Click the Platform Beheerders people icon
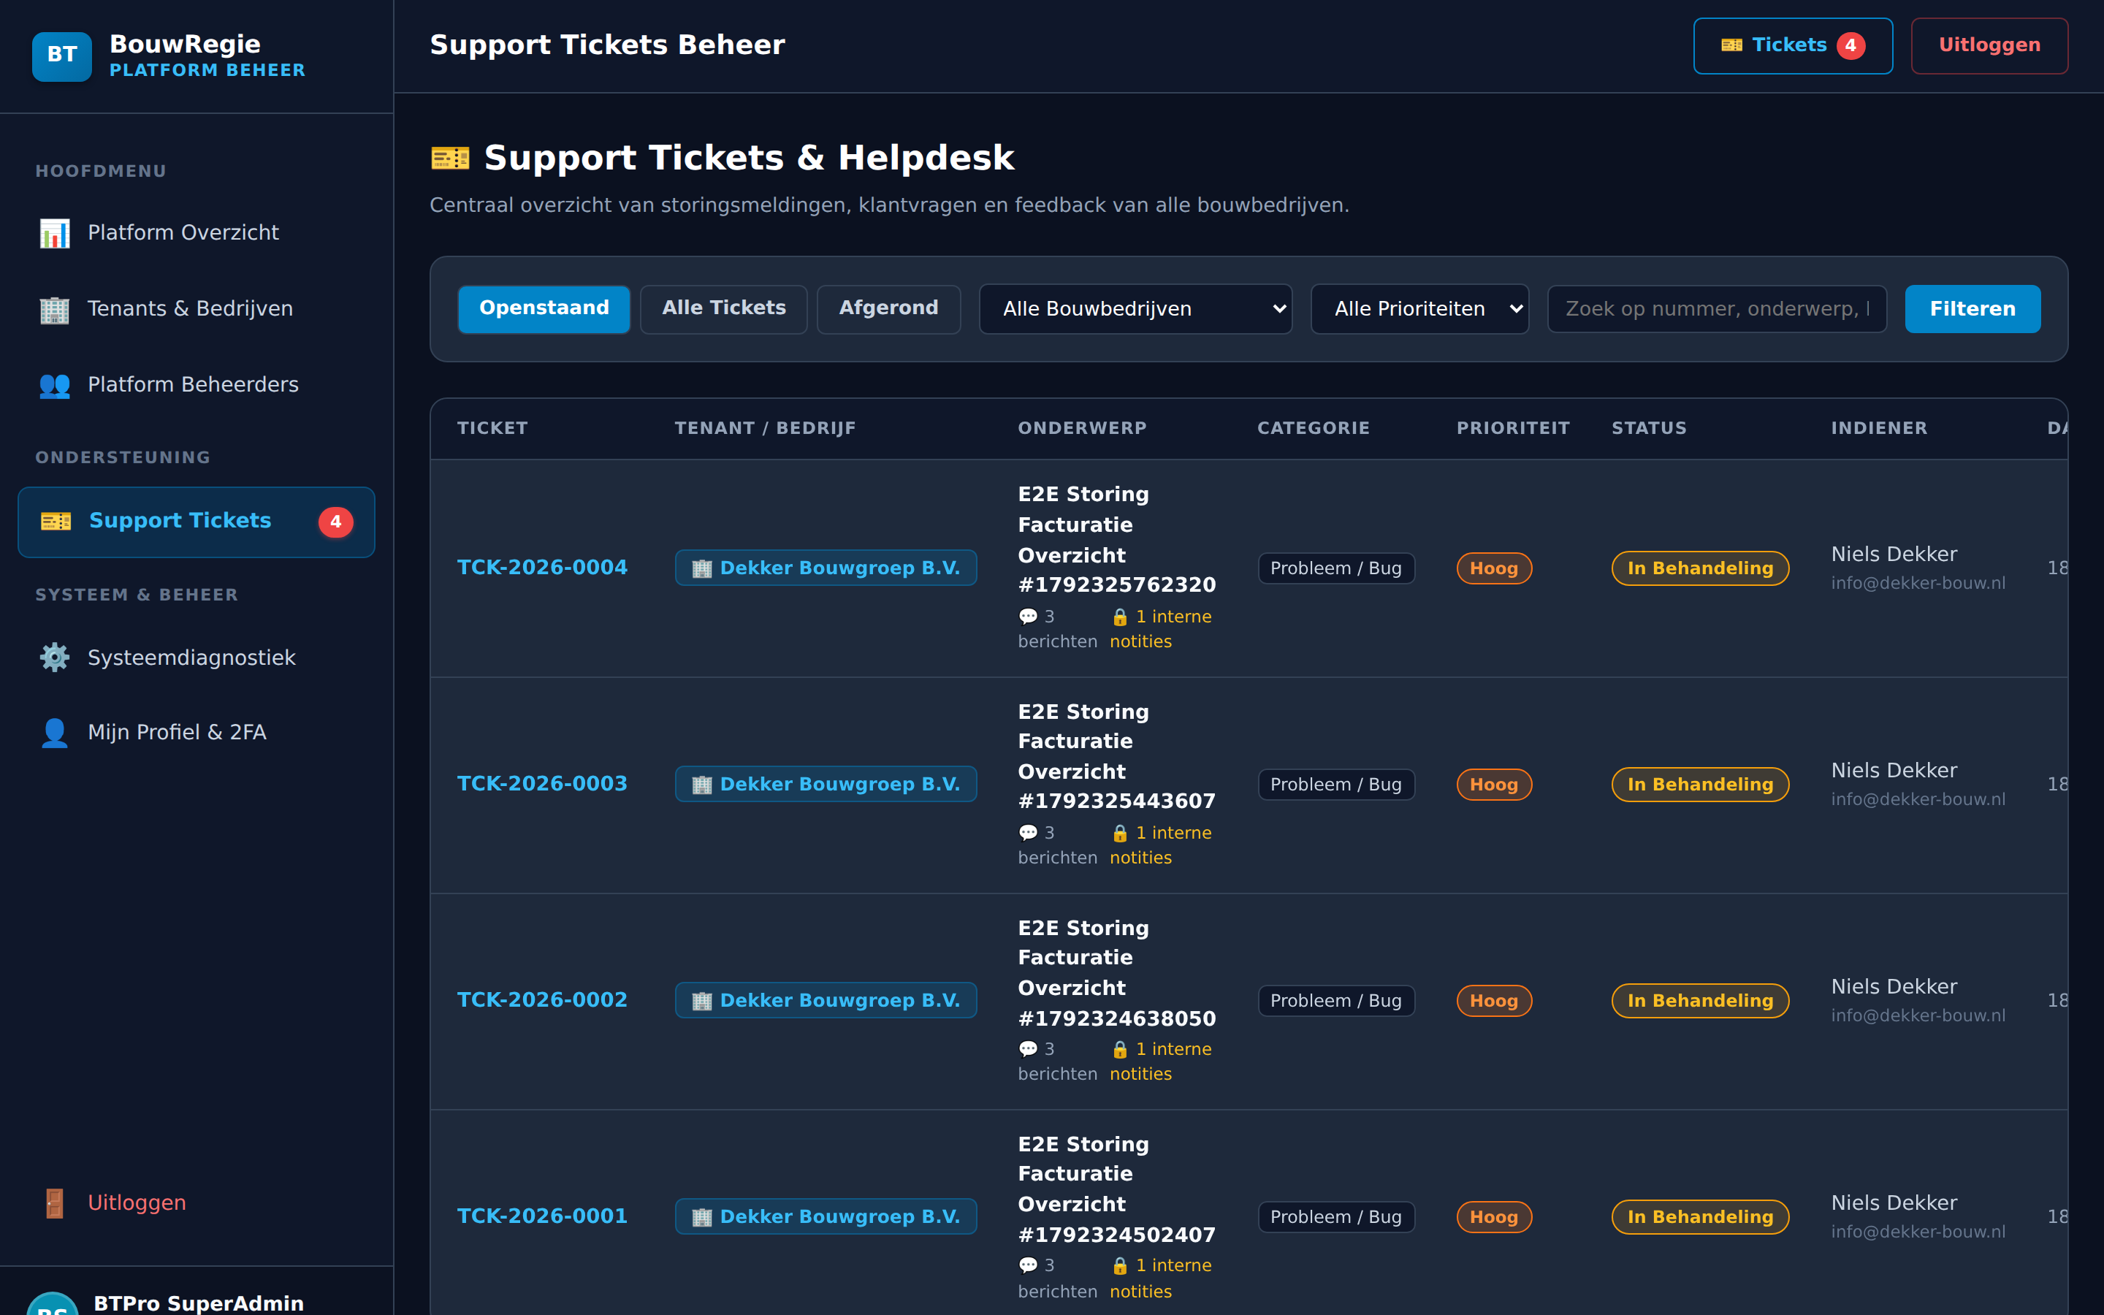This screenshot has width=2104, height=1315. point(55,385)
